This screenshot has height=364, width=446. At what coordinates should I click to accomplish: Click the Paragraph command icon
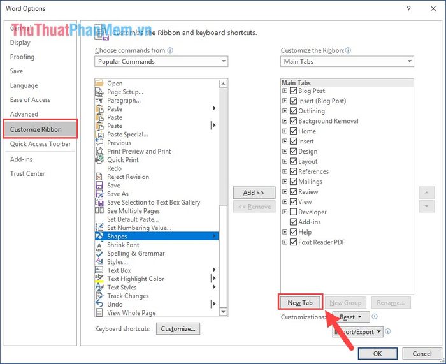pos(99,101)
